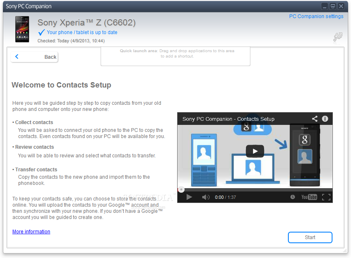Click the Quick launch area box

click(x=175, y=56)
